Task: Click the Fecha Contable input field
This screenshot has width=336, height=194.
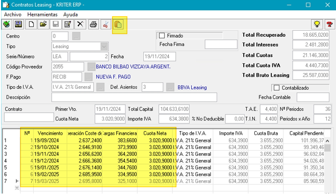Action: coord(313,97)
